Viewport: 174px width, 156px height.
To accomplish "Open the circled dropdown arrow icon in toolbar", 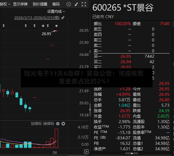I will click(x=69, y=5).
